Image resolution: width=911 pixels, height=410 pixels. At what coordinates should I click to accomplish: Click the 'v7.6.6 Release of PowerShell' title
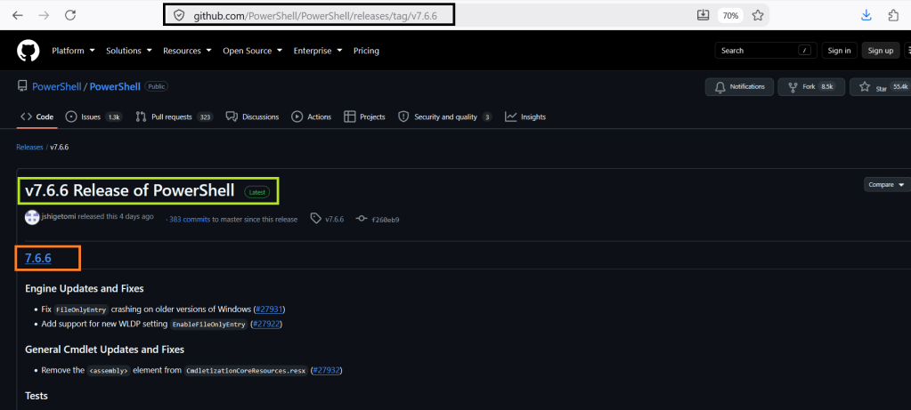(129, 190)
